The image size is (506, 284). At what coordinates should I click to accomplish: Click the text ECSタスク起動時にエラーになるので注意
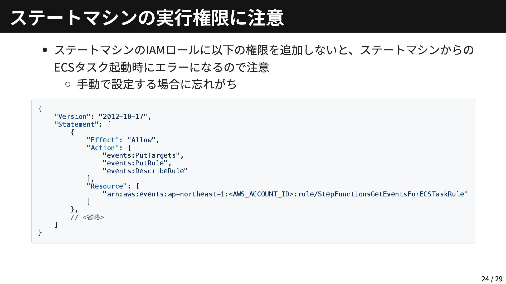coord(162,67)
